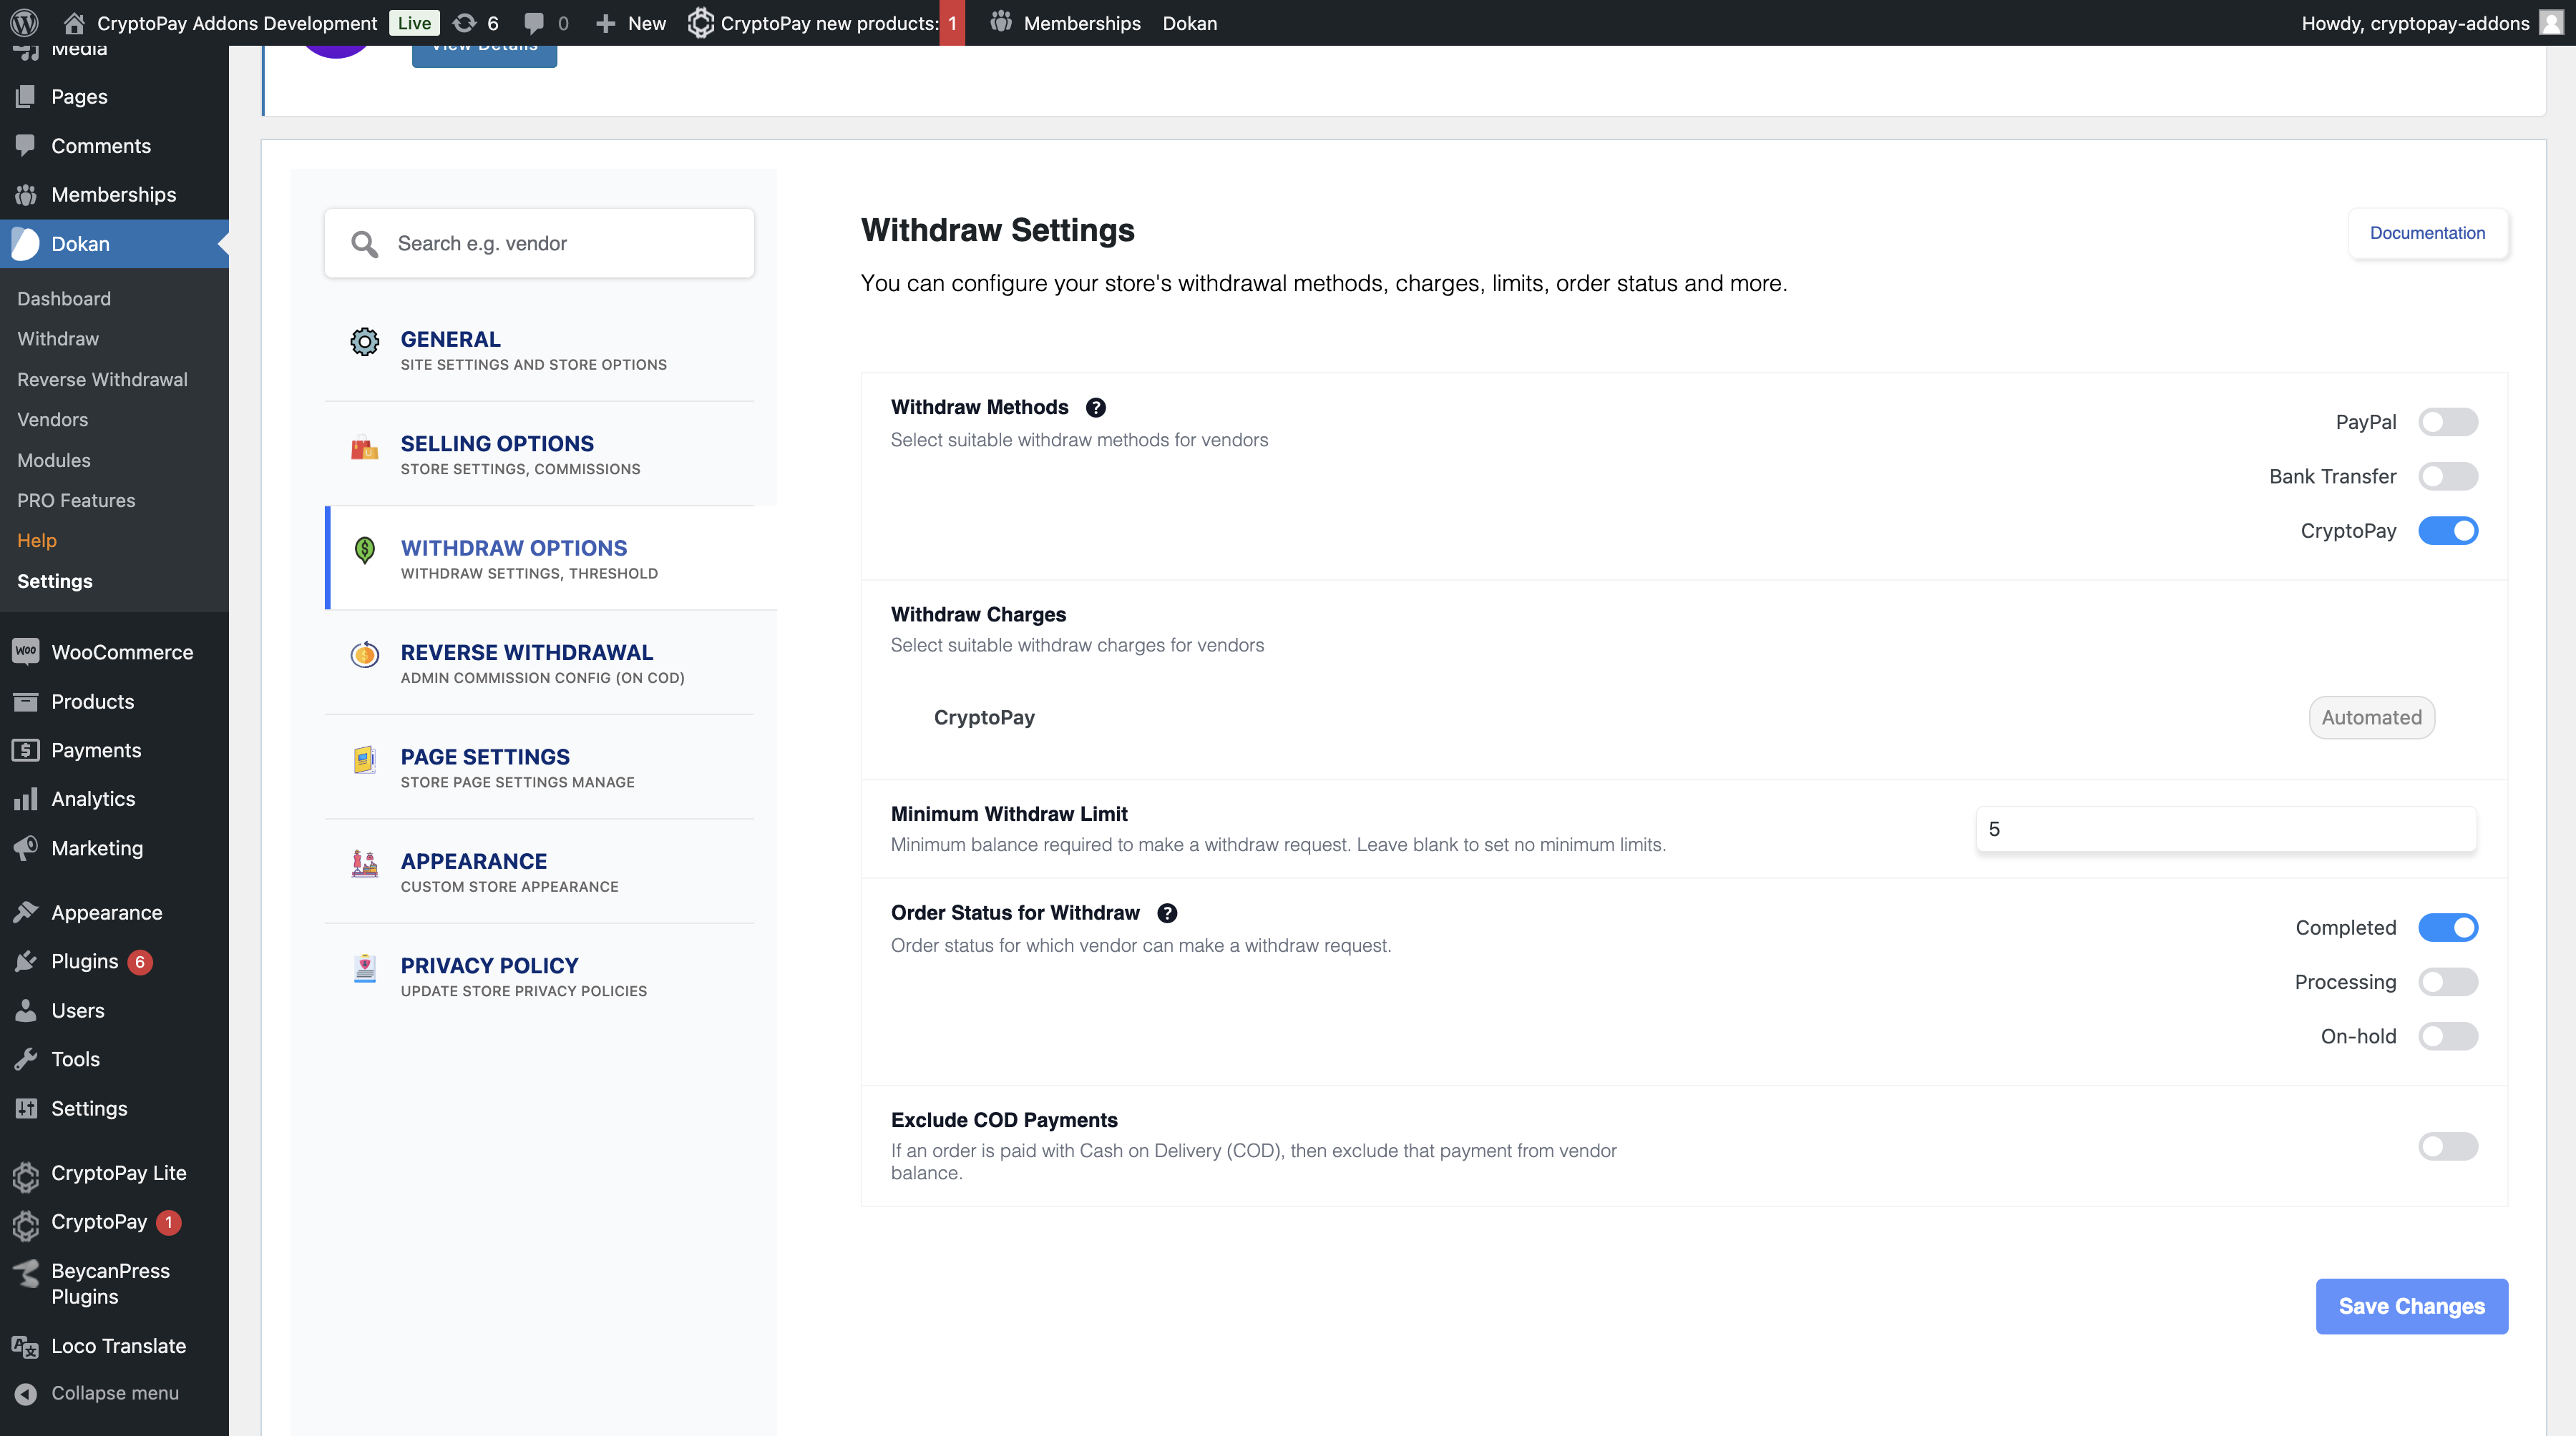
Task: Click the General settings gear icon
Action: point(364,342)
